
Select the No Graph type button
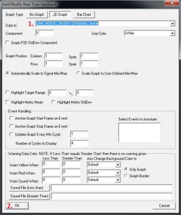37,15
